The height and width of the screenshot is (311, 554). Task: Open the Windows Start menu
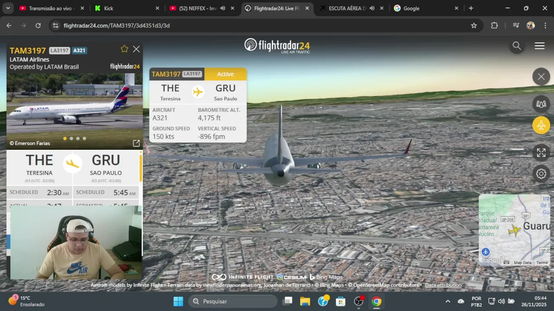(x=178, y=301)
